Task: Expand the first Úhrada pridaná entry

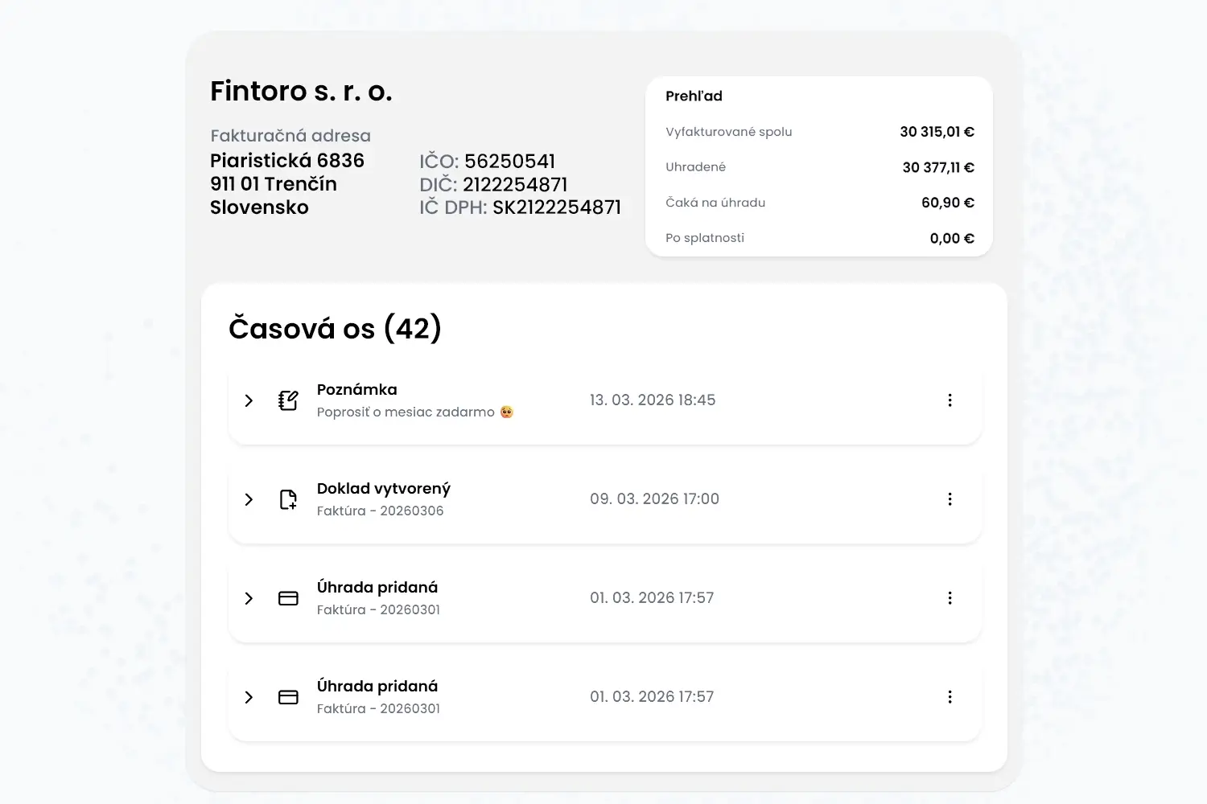Action: tap(248, 597)
